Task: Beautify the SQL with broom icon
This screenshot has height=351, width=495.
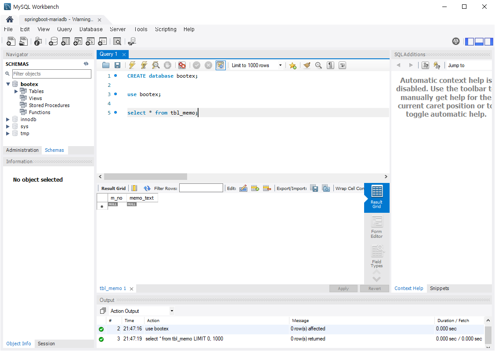Action: (307, 65)
